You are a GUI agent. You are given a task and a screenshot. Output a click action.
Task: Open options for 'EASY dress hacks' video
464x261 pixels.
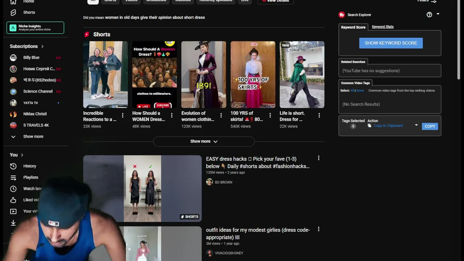pos(319,158)
